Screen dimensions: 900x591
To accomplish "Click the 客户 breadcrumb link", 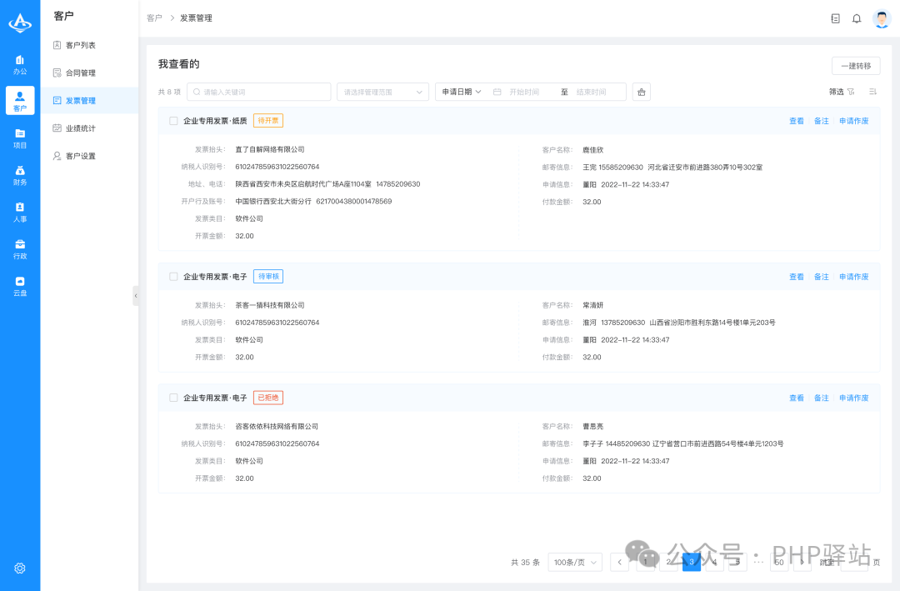I will click(x=154, y=18).
